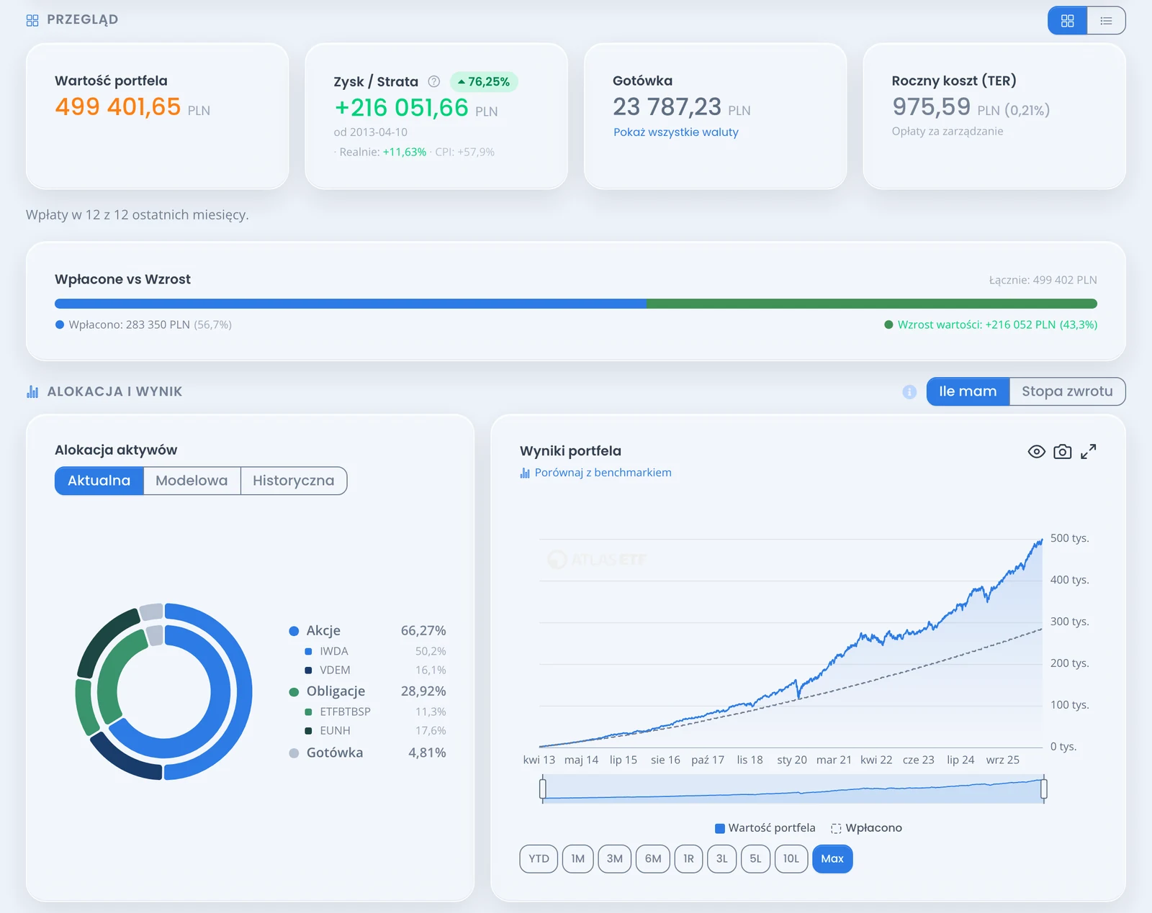The image size is (1152, 913).
Task: Click the 76,25% gain badge
Action: (x=484, y=82)
